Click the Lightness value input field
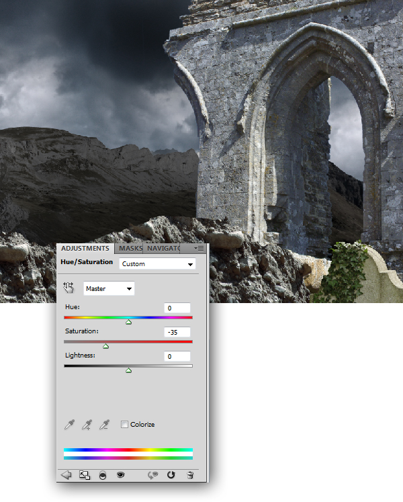Image resolution: width=403 pixels, height=502 pixels. point(177,356)
